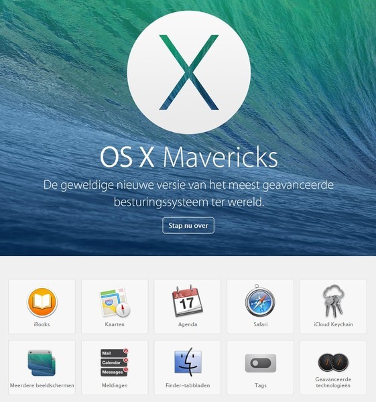This screenshot has height=402, width=376.
Task: Click the Kaarten text label
Action: [x=115, y=324]
